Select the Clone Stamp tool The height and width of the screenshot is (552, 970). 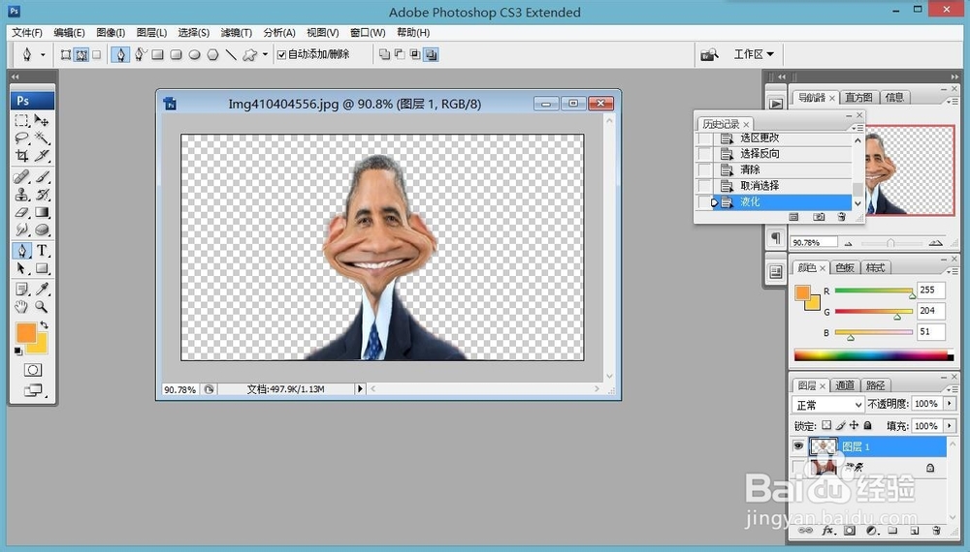[22, 195]
